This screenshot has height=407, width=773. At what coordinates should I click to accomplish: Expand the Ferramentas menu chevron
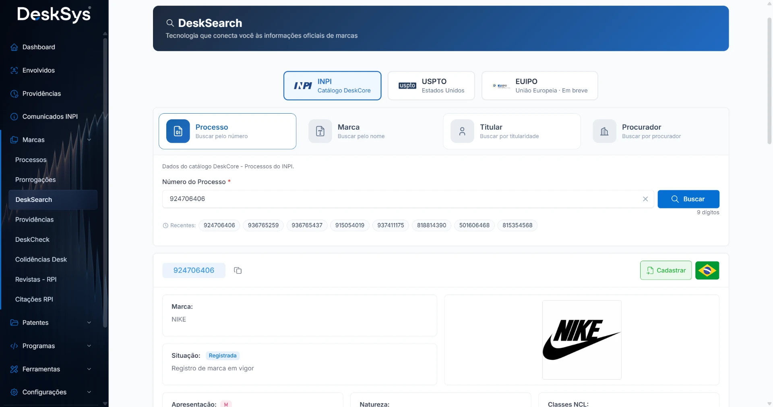(89, 369)
